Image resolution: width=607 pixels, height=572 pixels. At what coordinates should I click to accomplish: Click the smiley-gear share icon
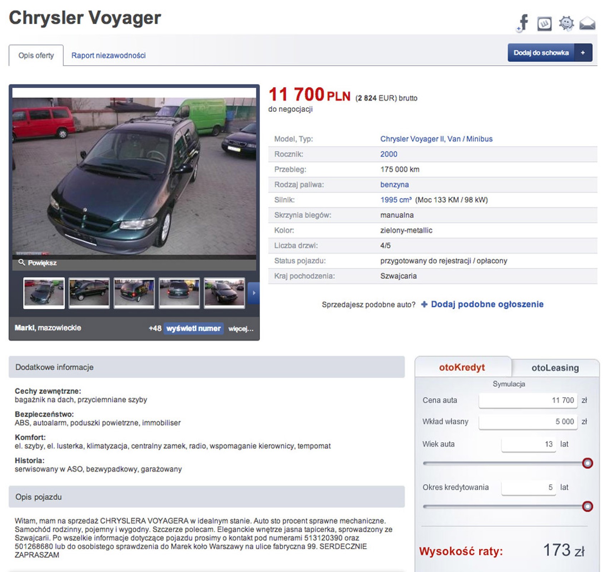[x=566, y=23]
